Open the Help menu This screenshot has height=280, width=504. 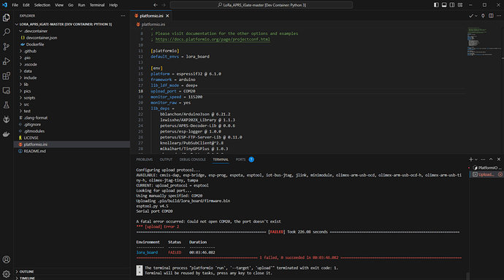point(113,5)
